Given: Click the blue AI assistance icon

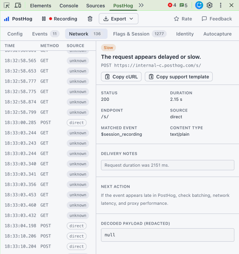Looking at the screenshot, I should pyautogui.click(x=199, y=5).
